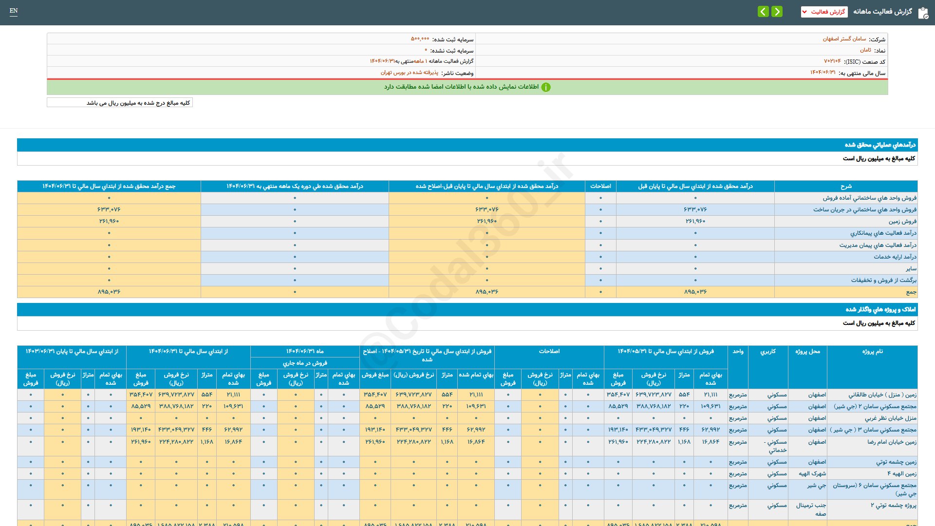Click the نام پروژه column header
This screenshot has width=935, height=526.
(872, 351)
